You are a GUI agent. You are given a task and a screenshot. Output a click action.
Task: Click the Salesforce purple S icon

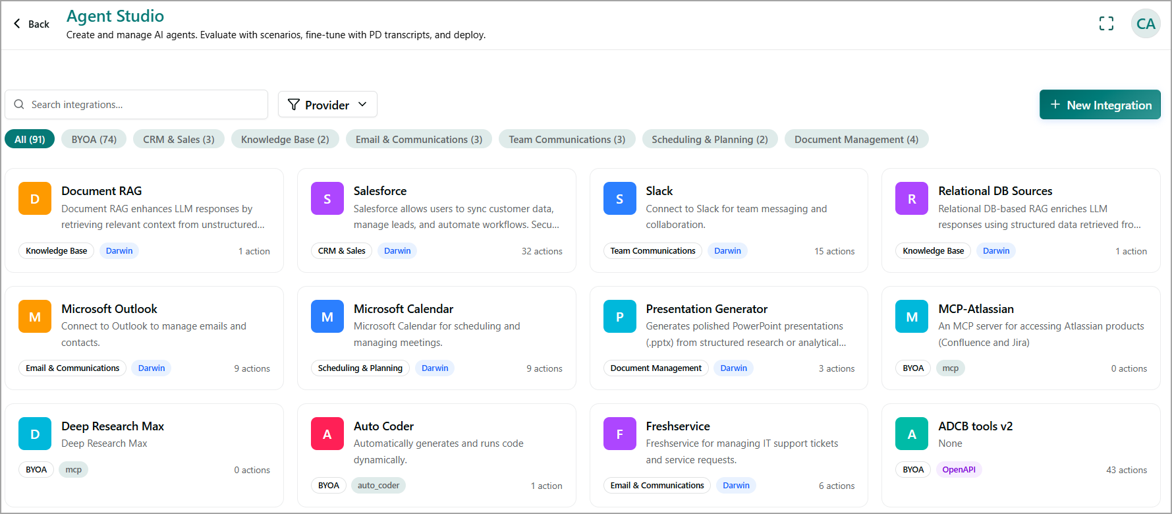point(327,198)
